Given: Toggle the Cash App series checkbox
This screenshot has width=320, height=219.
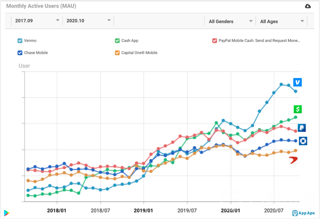Looking at the screenshot, I should [x=117, y=41].
